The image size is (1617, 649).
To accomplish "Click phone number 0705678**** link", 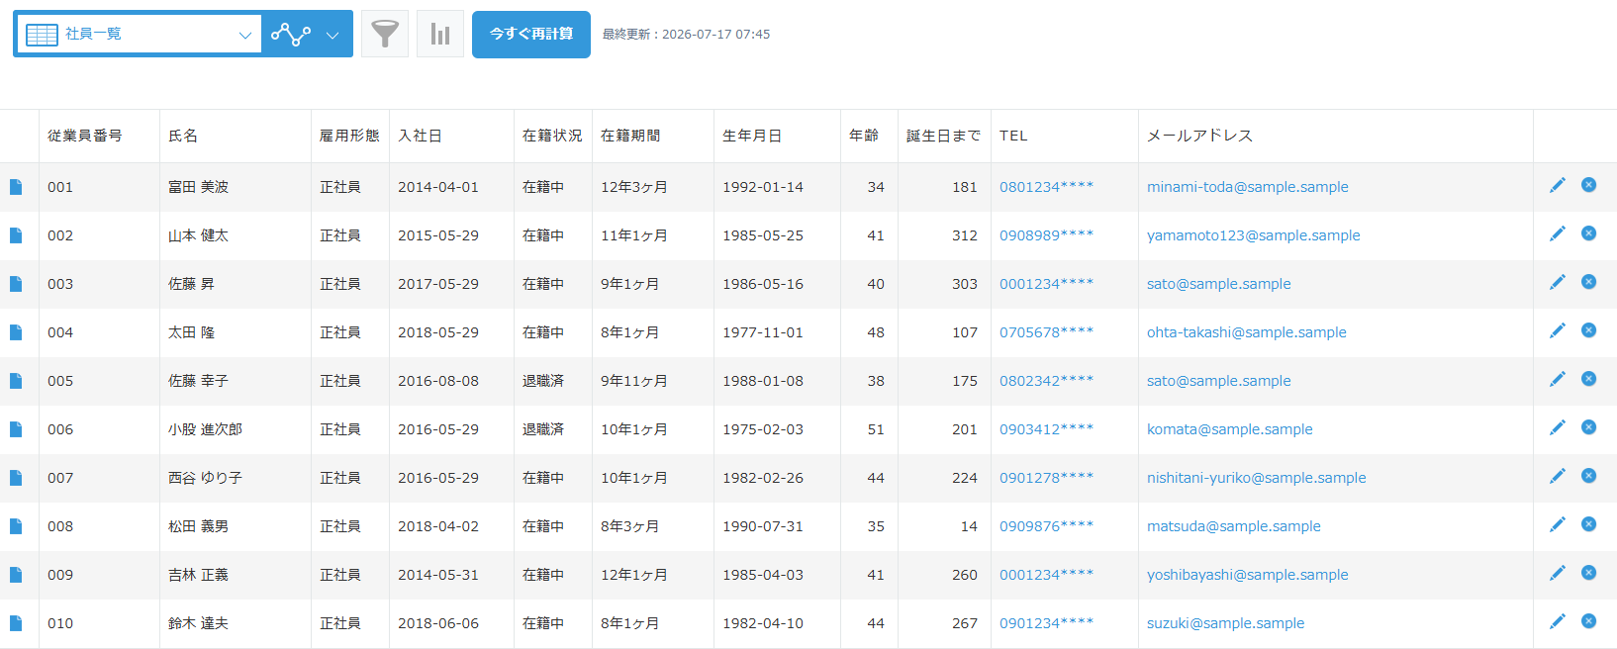I will 1046,332.
